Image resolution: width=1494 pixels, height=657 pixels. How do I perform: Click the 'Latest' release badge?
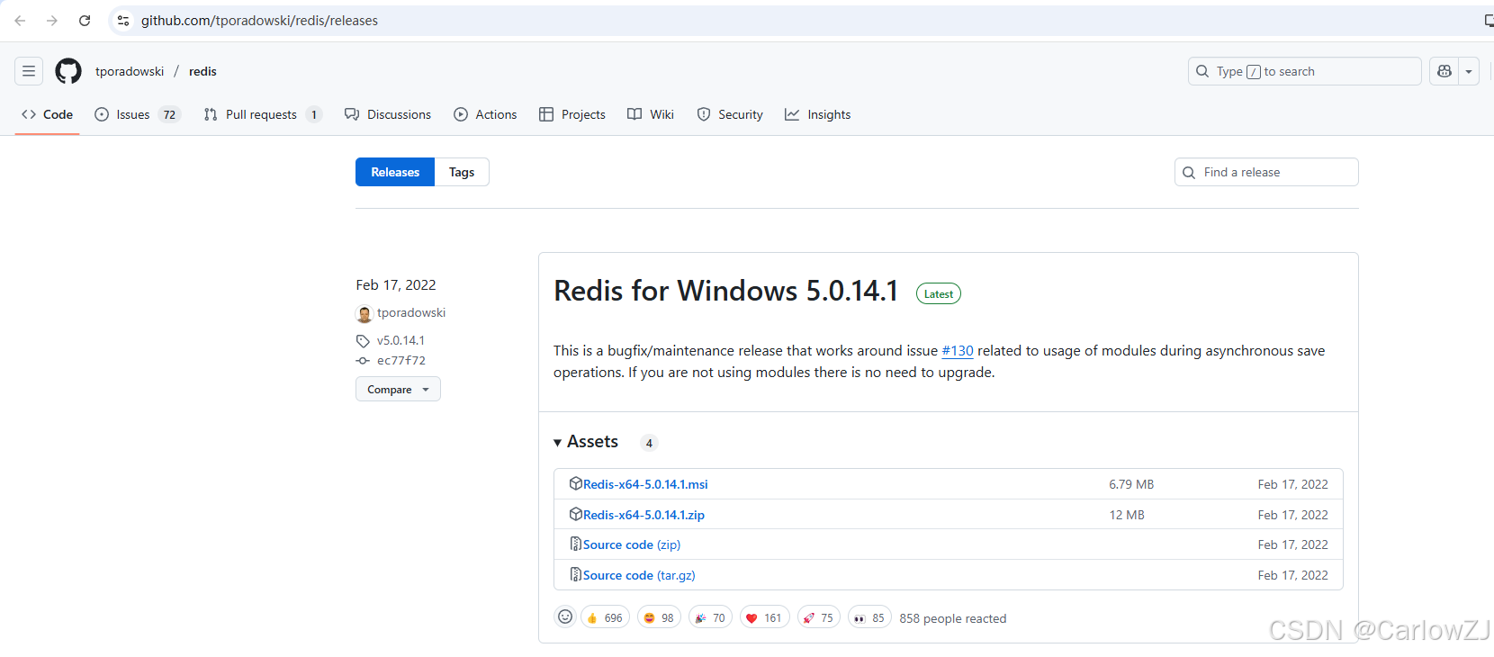pyautogui.click(x=939, y=293)
